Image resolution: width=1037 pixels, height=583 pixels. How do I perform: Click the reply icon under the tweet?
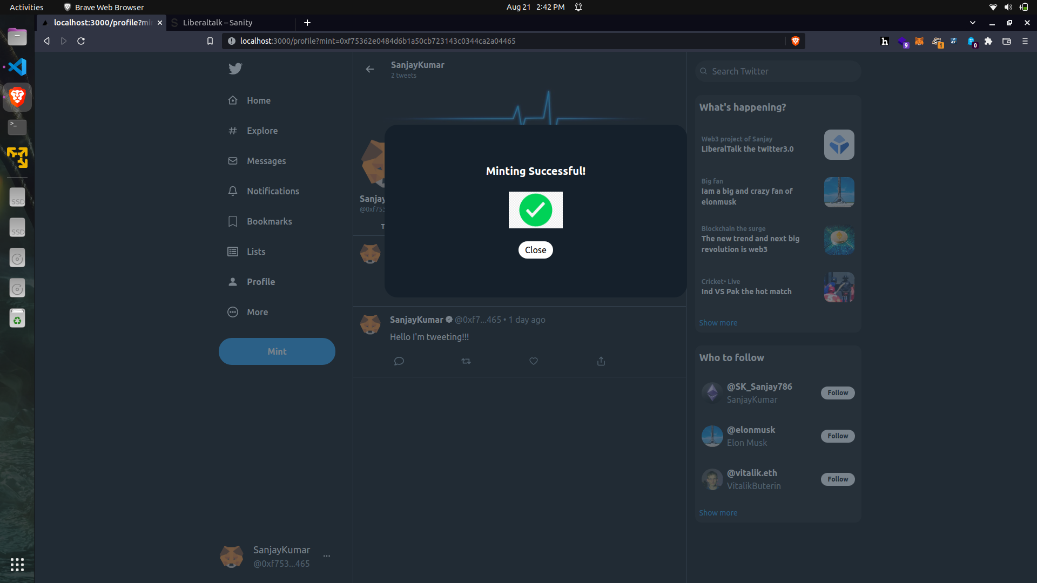point(399,361)
